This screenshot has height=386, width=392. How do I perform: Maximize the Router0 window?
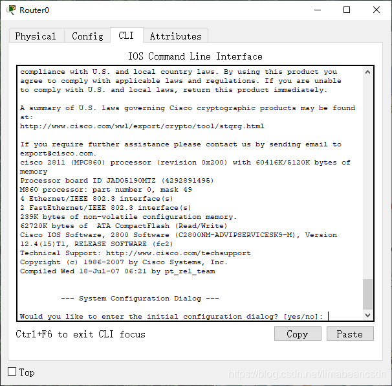click(347, 10)
